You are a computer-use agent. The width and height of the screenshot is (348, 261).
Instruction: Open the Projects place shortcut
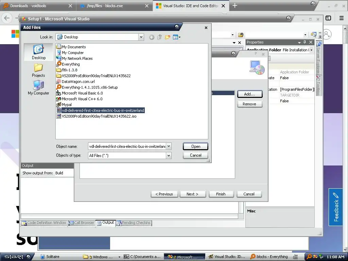click(x=38, y=70)
